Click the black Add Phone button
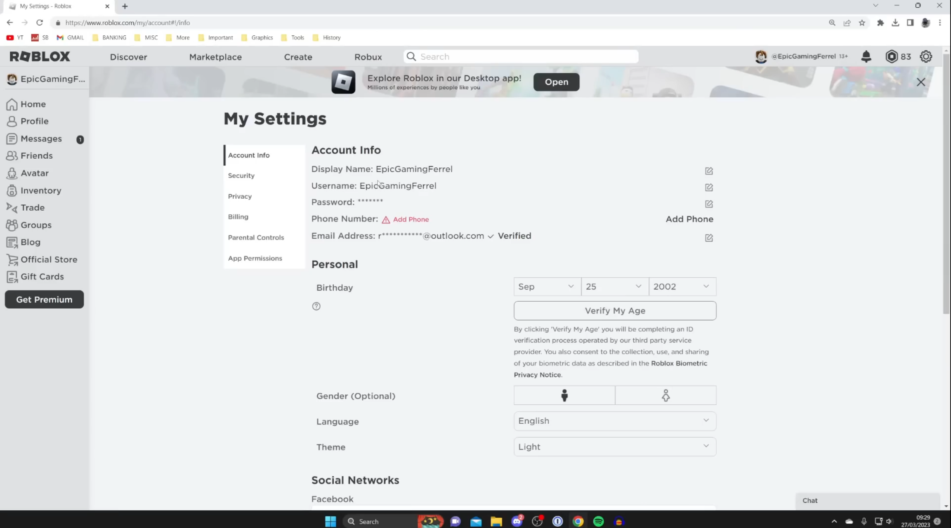Screen dimensions: 951x528 pos(689,219)
